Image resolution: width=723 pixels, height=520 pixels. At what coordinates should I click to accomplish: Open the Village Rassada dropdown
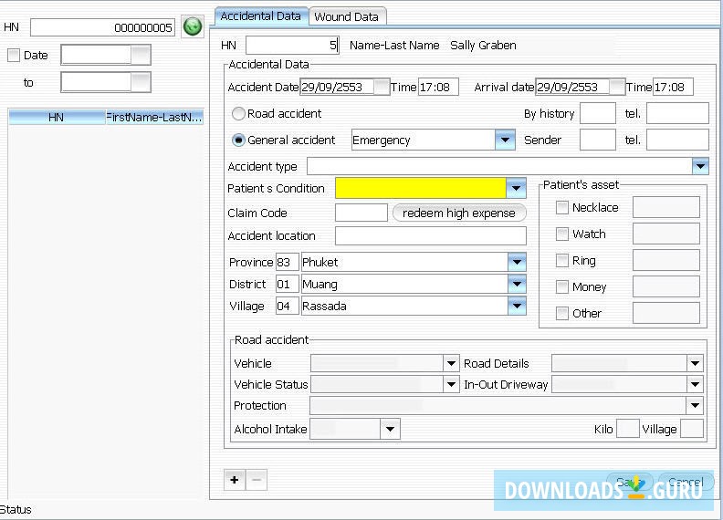(x=517, y=306)
